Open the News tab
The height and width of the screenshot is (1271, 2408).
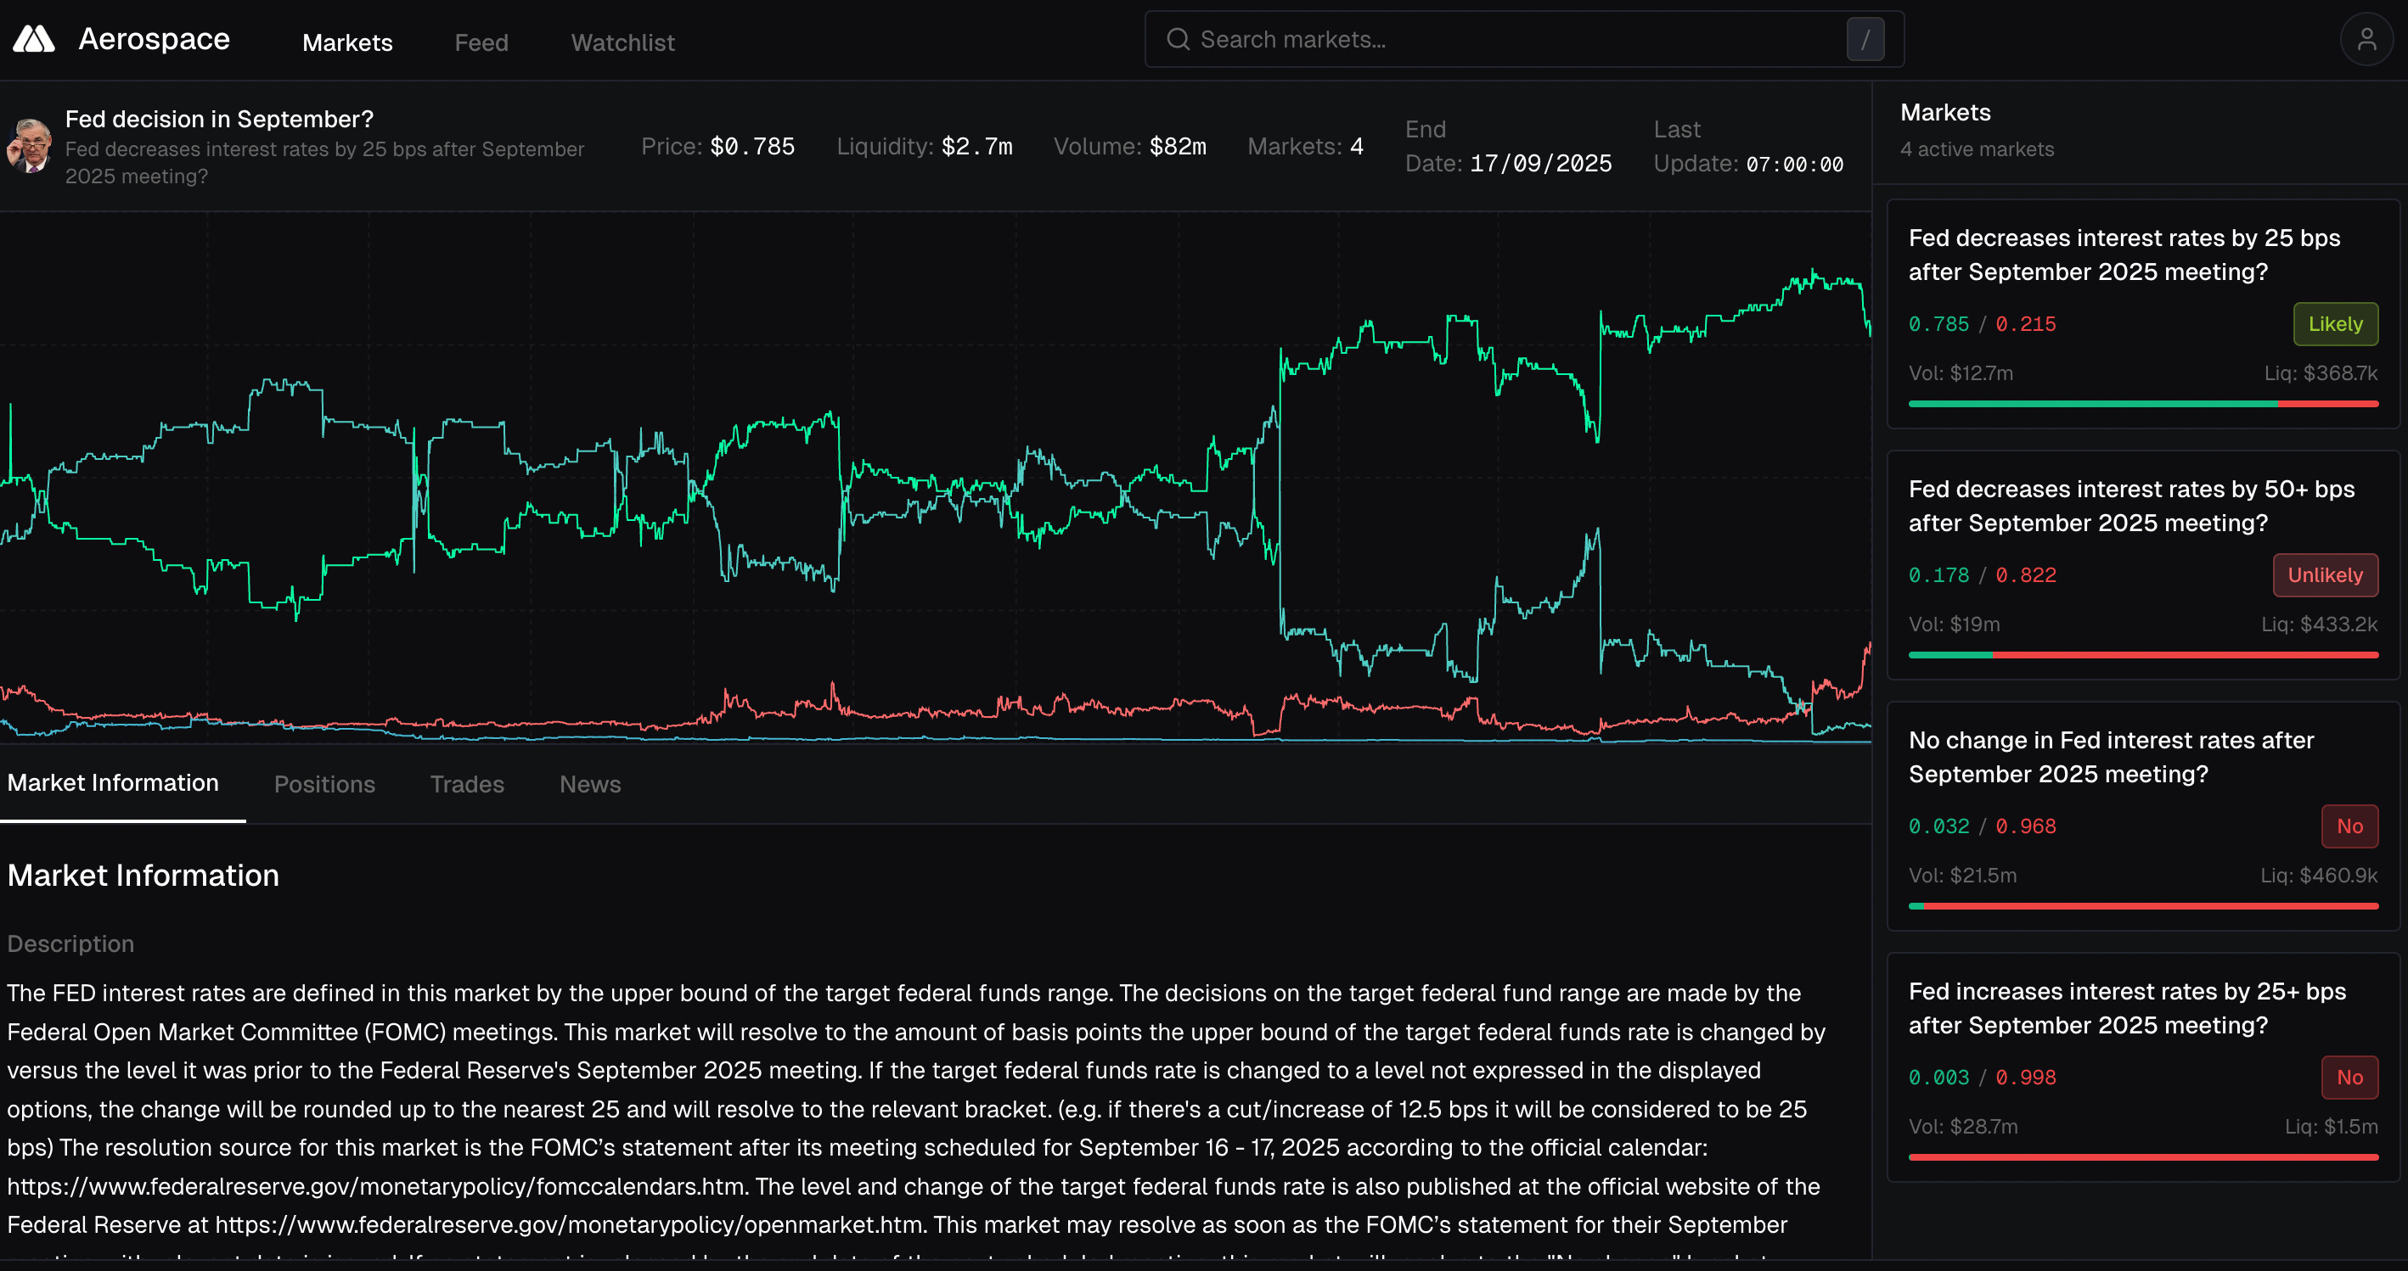pyautogui.click(x=590, y=785)
